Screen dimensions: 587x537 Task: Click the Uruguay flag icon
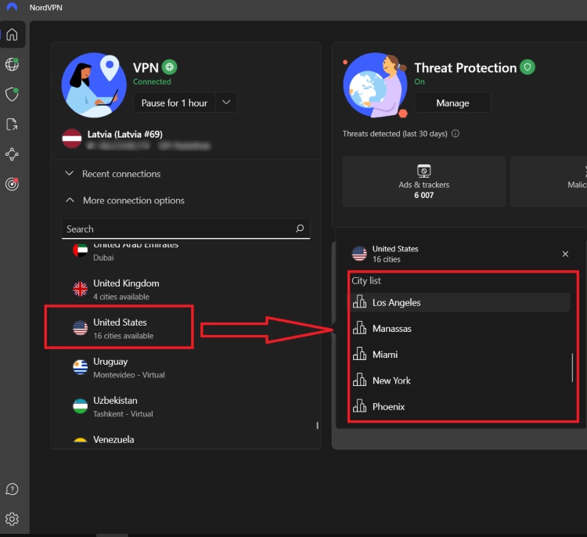coord(80,367)
